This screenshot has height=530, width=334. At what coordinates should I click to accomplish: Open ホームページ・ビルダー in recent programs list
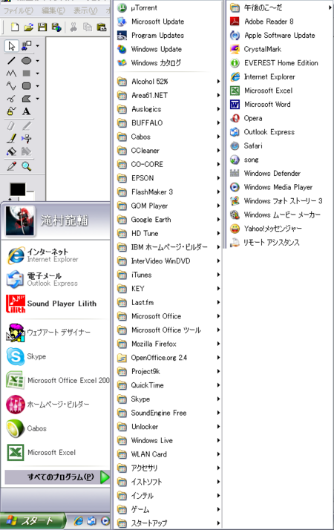click(x=56, y=405)
